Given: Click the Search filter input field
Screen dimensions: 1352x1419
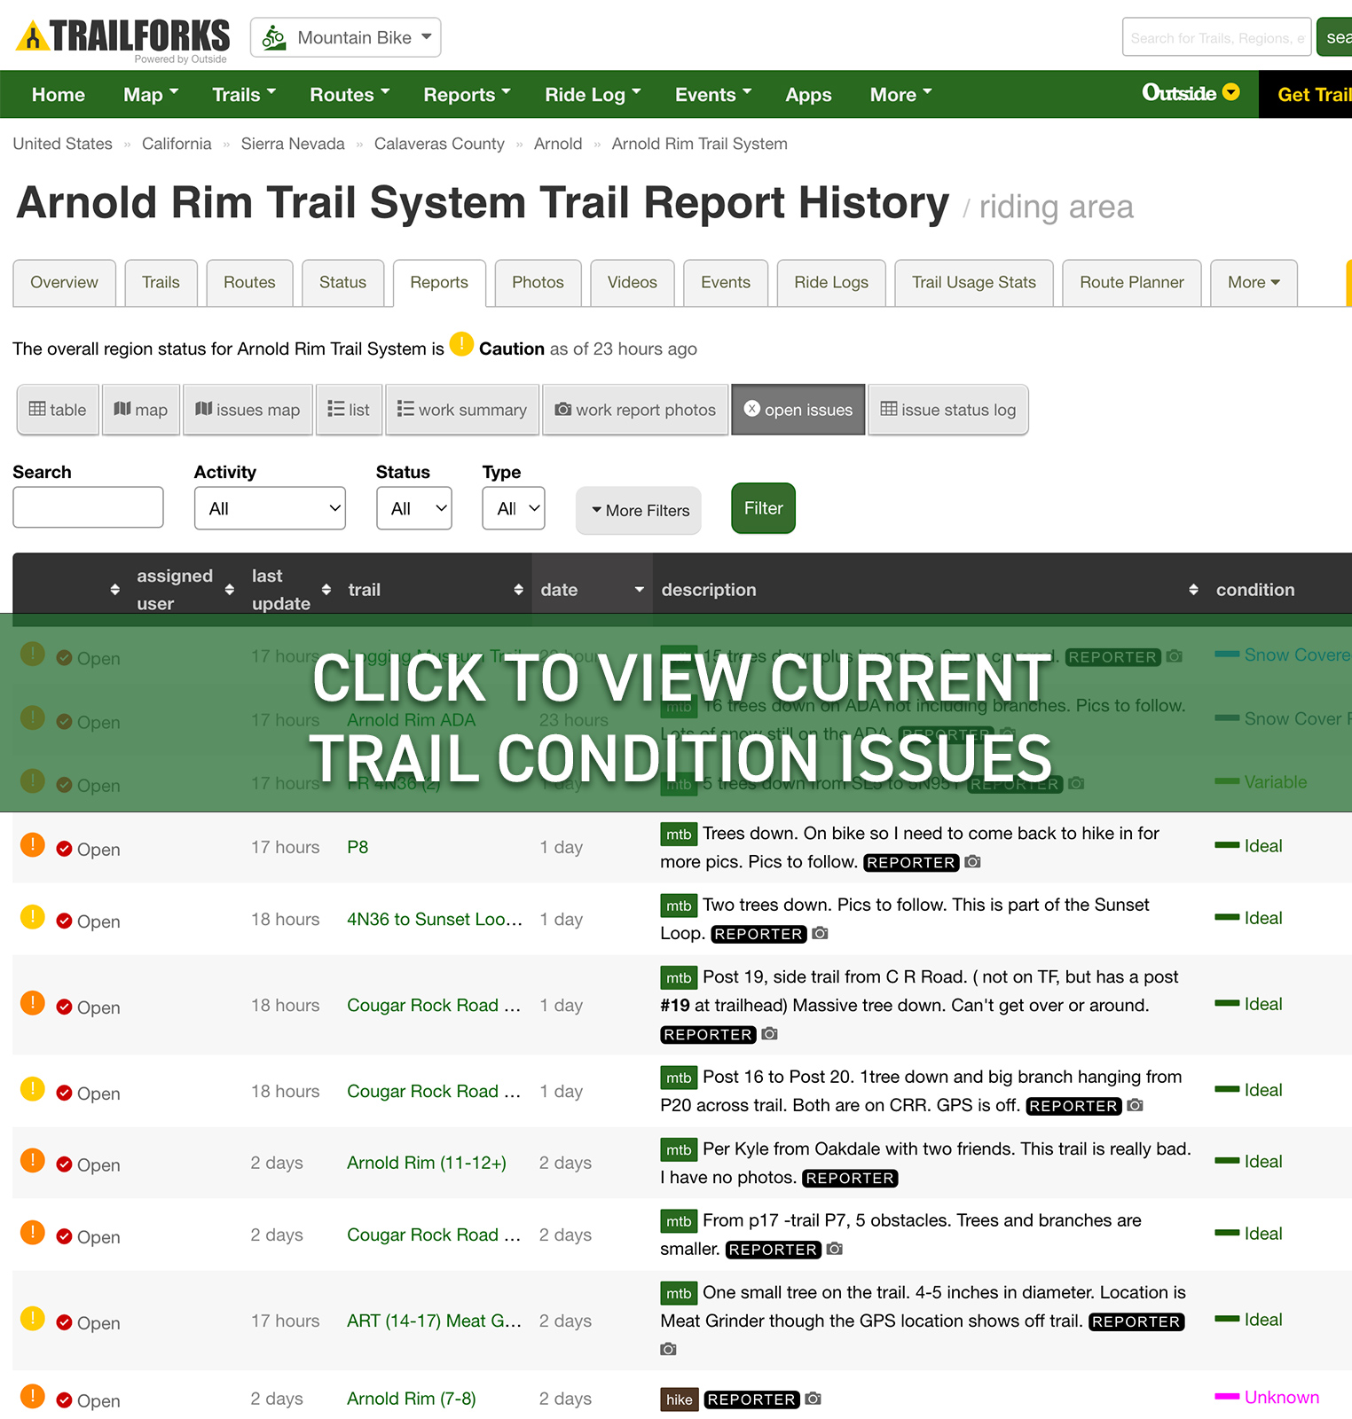Looking at the screenshot, I should coord(88,507).
